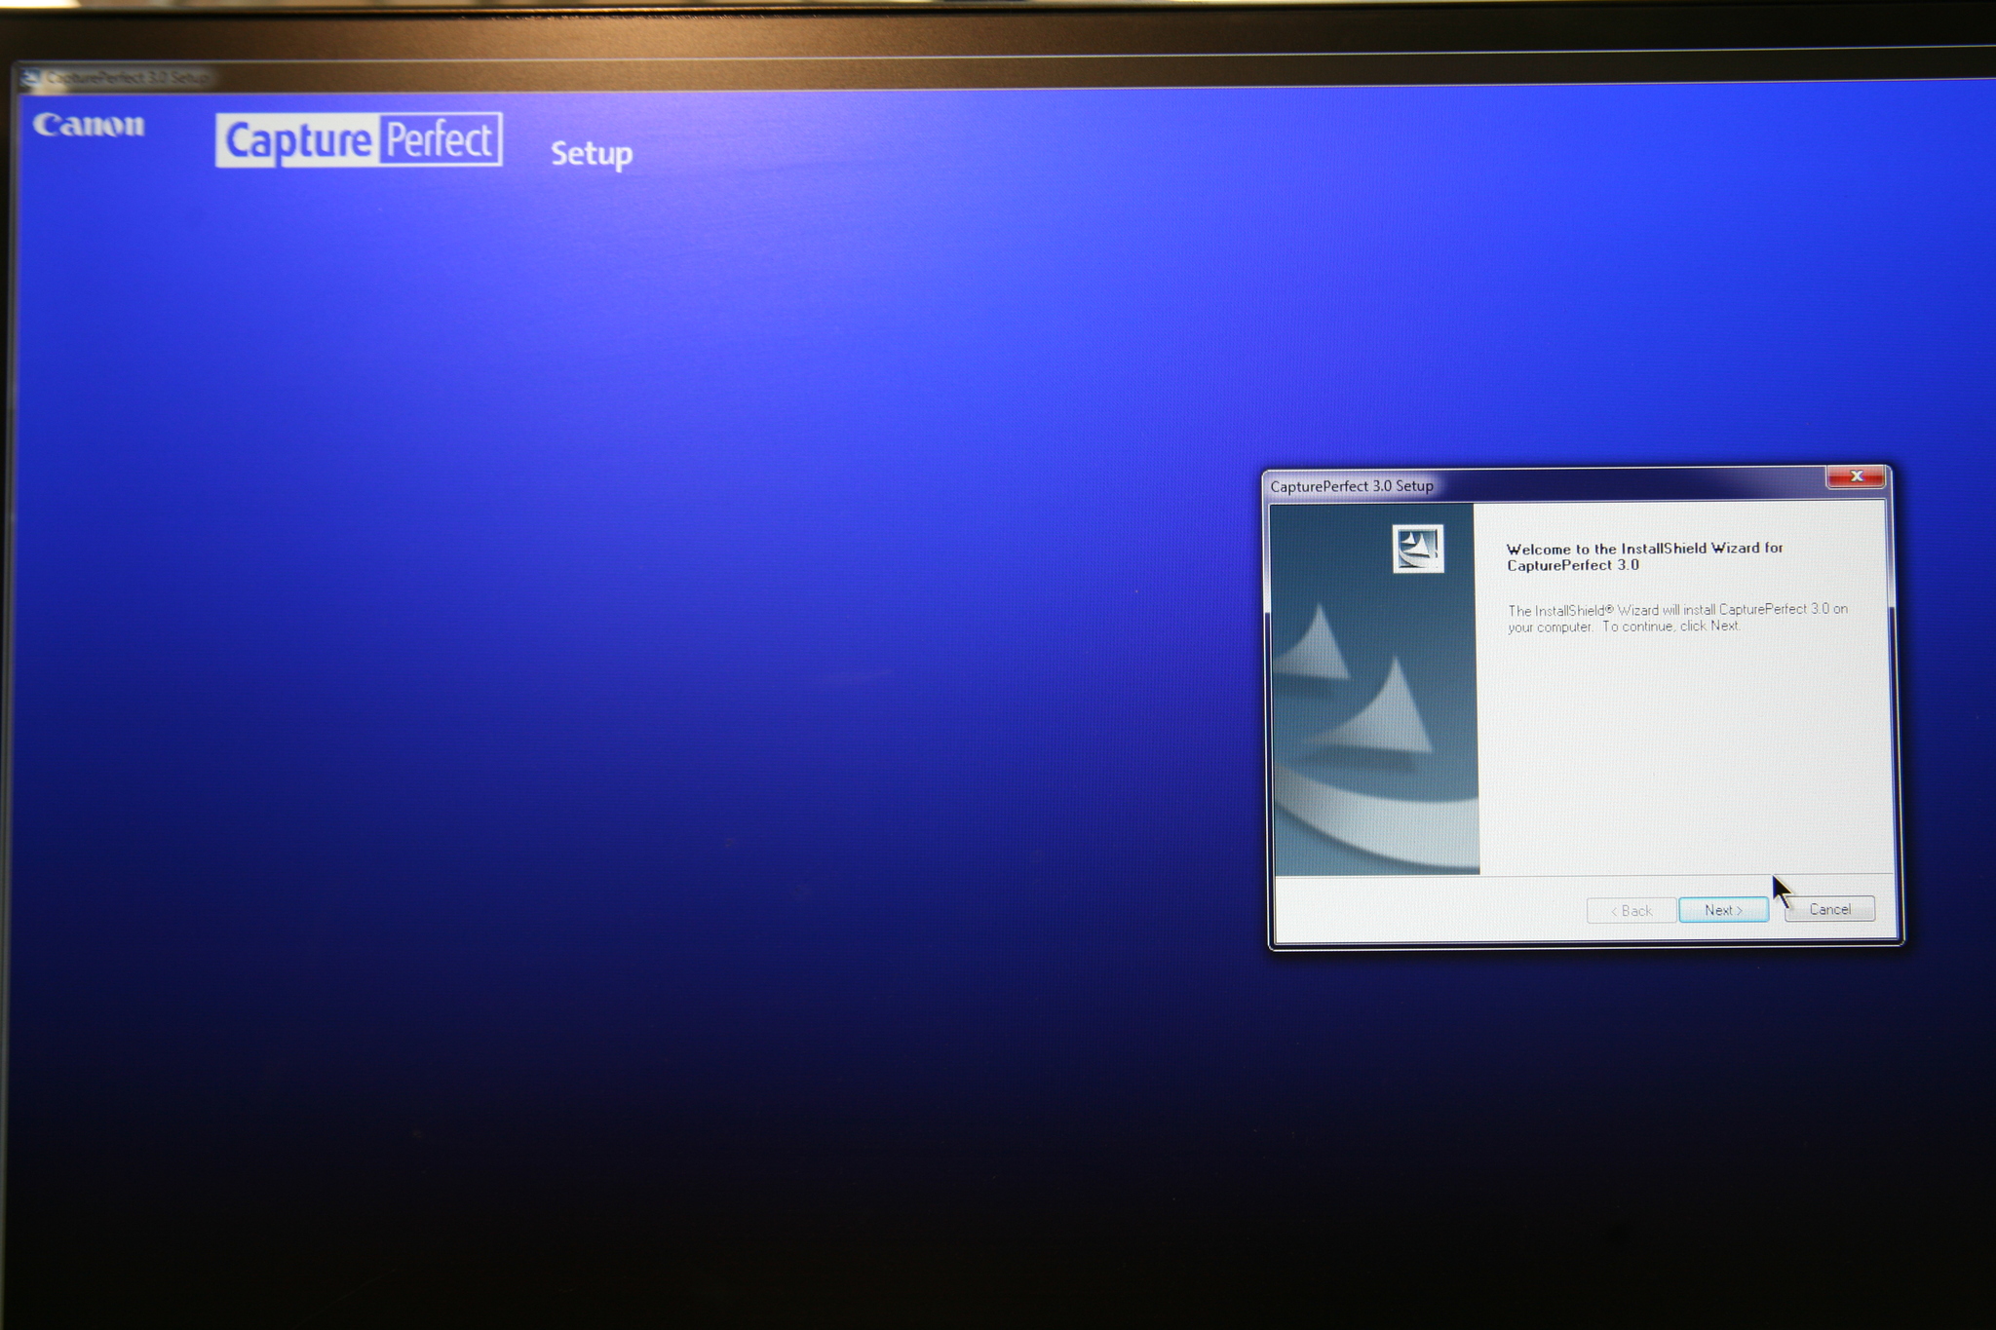Close the CapturePerfect 3.0 Setup dialog
The image size is (1996, 1330).
click(x=1856, y=476)
